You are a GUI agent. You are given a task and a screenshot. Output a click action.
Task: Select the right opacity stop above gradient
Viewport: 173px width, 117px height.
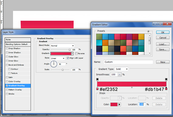(x=166, y=80)
